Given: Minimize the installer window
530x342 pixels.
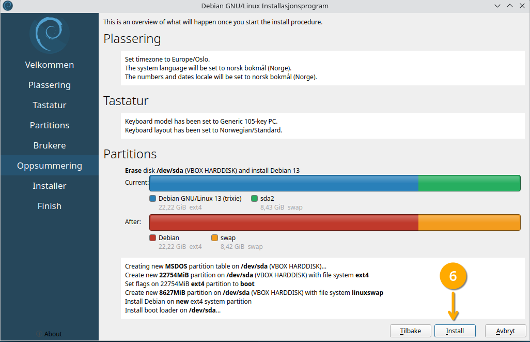Looking at the screenshot, I should pyautogui.click(x=497, y=6).
